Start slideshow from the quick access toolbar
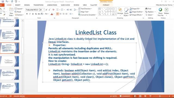Image resolution: width=174 pixels, height=98 pixels. 16,1
